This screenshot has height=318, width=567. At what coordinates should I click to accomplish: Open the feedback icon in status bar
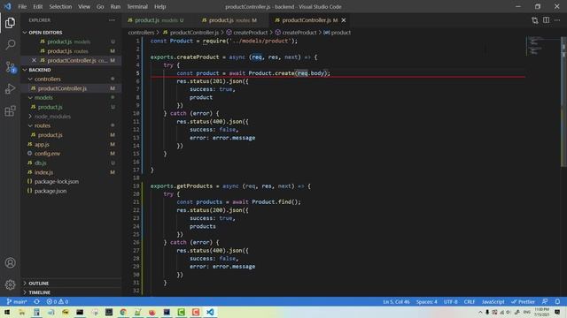pyautogui.click(x=545, y=302)
